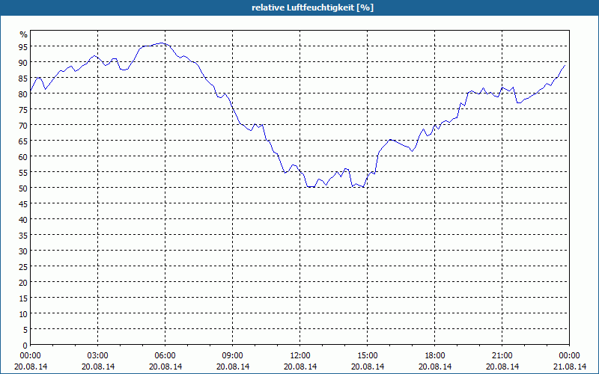The height and width of the screenshot is (374, 599).
Task: Click the relative Luftfeuchtigkeit [%] title bar
Action: (x=299, y=7)
